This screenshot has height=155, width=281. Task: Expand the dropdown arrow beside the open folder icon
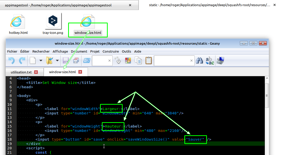click(x=57, y=61)
